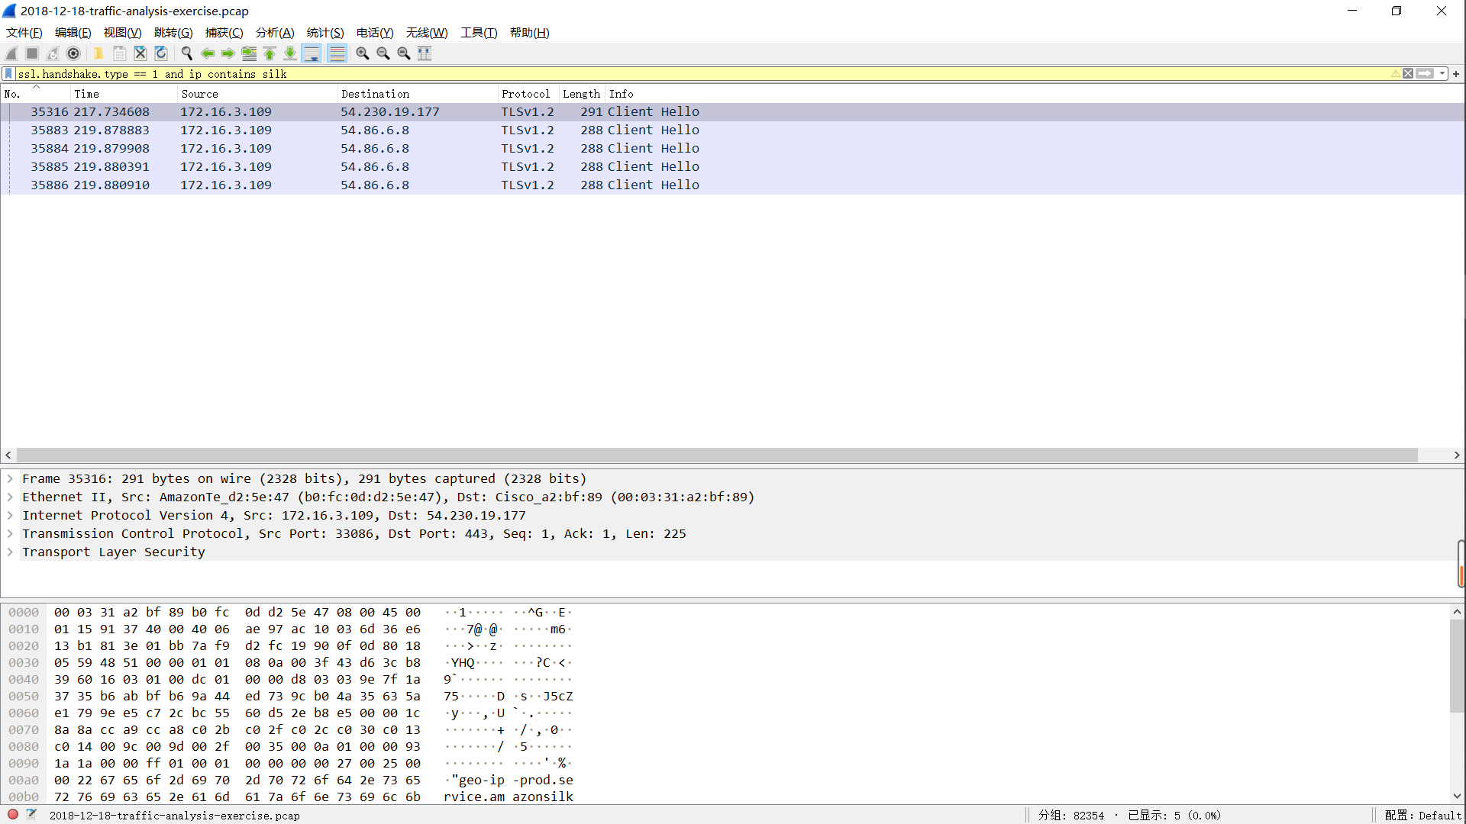Open the filter bookmark icon
The width and height of the screenshot is (1466, 824).
(8, 74)
